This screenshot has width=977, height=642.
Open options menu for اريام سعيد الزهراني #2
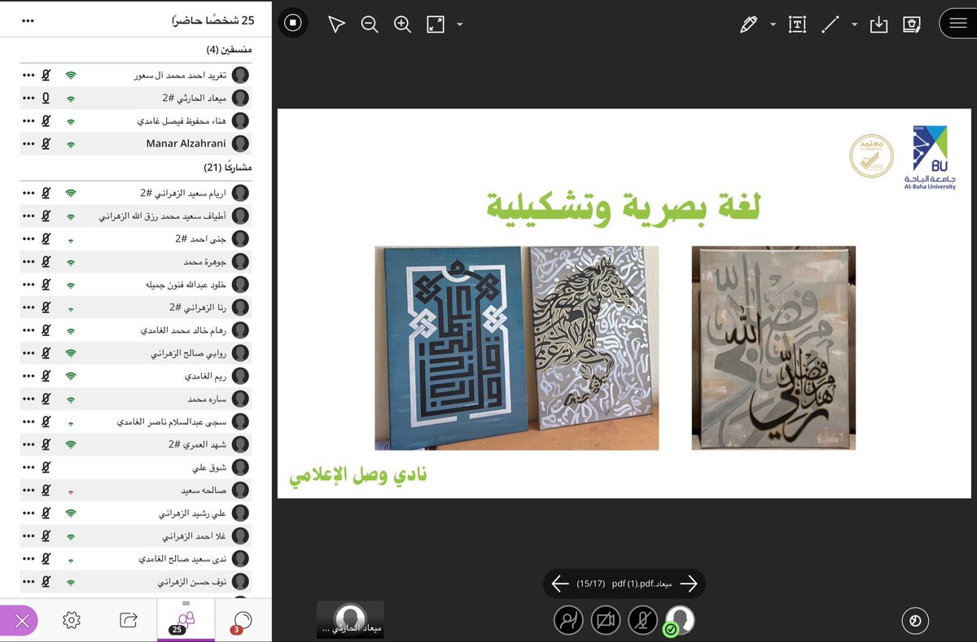(28, 194)
